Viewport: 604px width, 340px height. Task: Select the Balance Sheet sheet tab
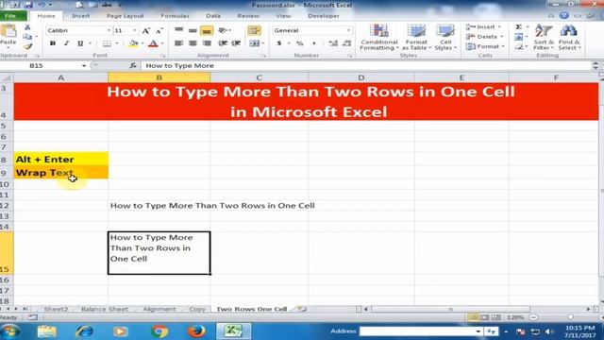[105, 309]
